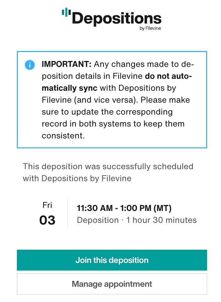Select the appointment summary row
Viewport: 221px width, 302px height.
tap(112, 214)
